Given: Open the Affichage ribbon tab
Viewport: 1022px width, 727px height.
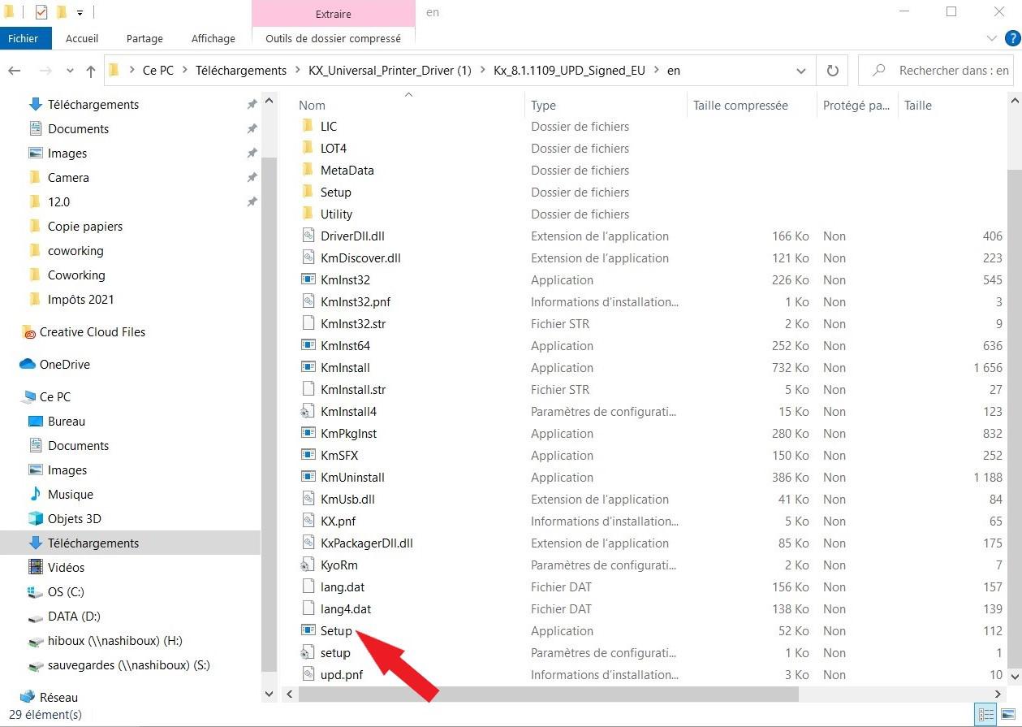Looking at the screenshot, I should [x=213, y=38].
